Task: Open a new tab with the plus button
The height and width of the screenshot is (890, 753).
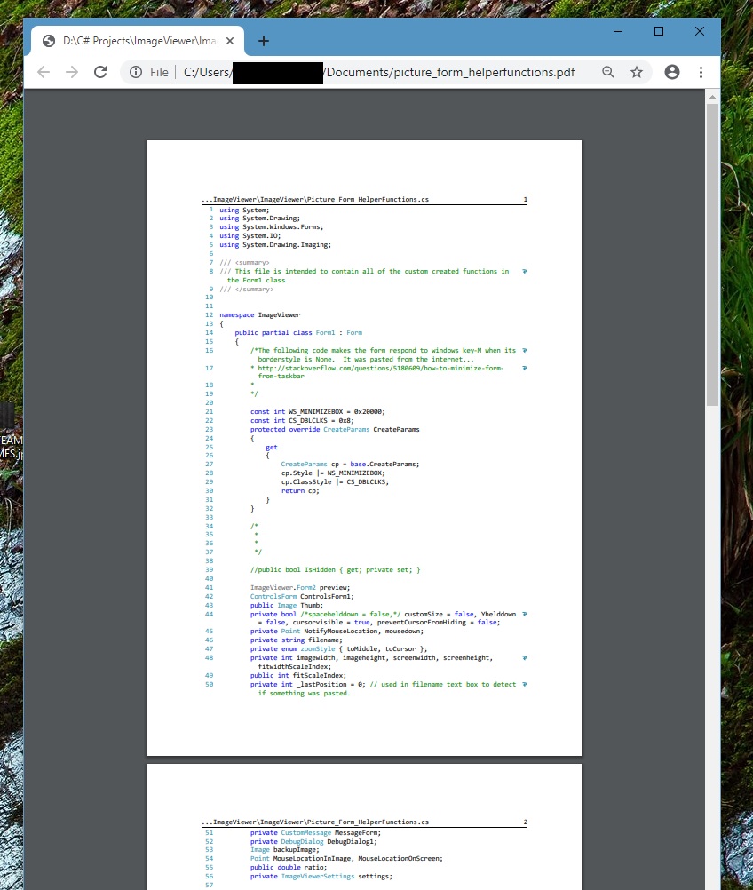Action: click(x=262, y=40)
